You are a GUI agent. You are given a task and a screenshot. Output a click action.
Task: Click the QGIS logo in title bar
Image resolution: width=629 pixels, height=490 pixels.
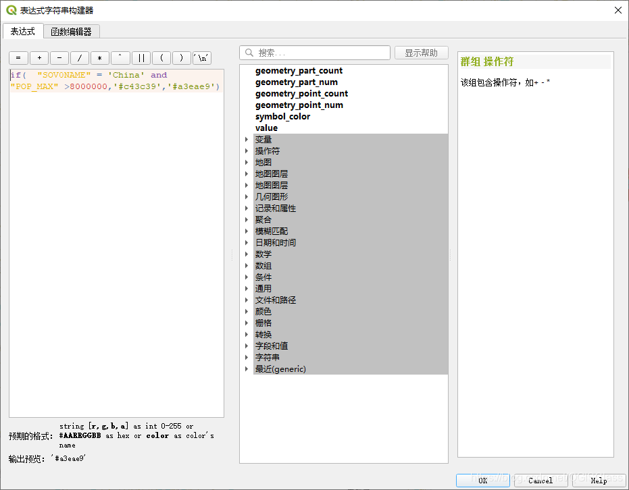click(x=11, y=10)
